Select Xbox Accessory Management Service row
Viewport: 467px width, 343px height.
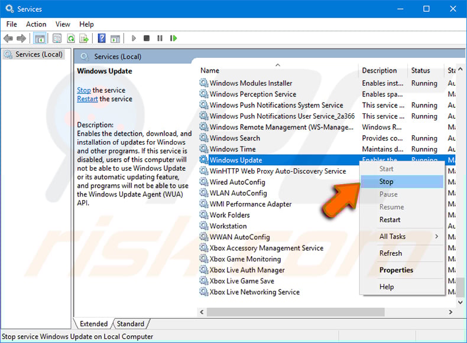tap(278, 248)
